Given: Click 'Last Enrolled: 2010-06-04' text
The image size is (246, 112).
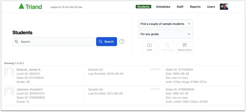Looking at the screenshot, I should pos(106,74).
